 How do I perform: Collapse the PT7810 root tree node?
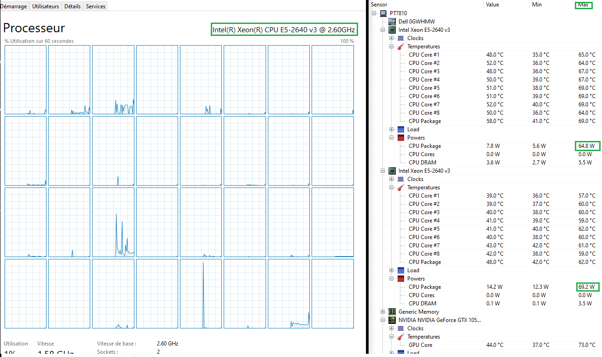[374, 13]
